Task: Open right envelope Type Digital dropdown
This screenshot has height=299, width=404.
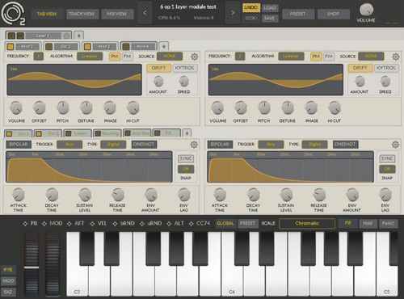Action: coord(314,145)
